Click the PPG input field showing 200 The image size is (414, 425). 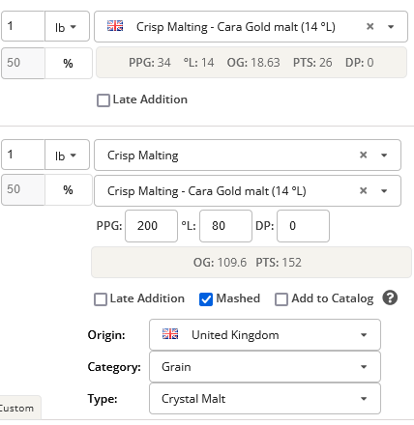(x=151, y=226)
